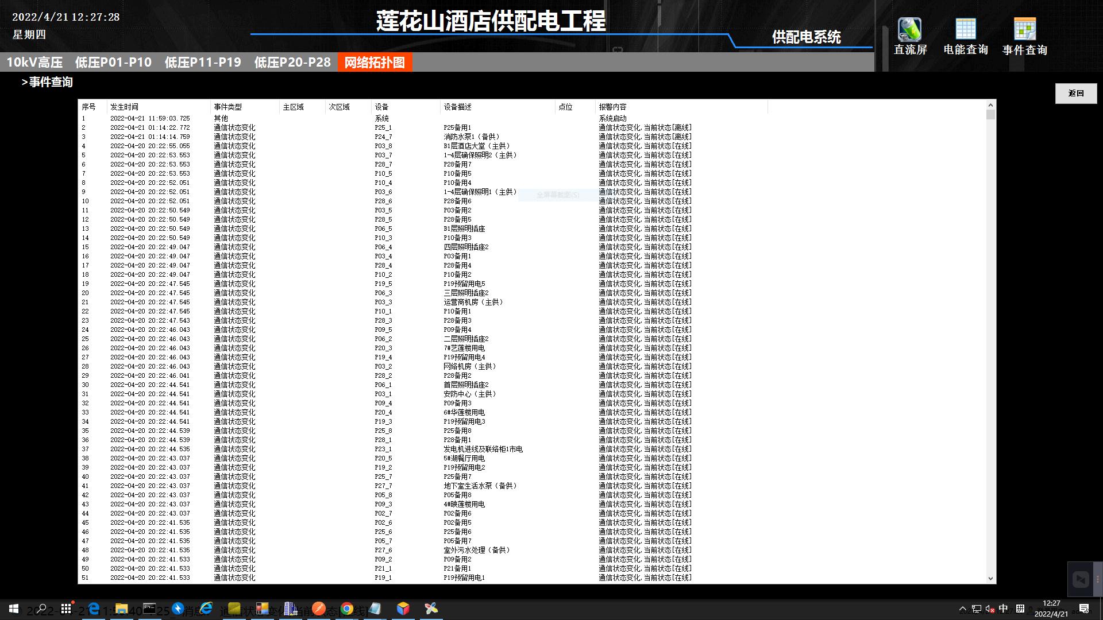The image size is (1103, 620).
Task: Click the 发生时间 column header
Action: coord(125,107)
